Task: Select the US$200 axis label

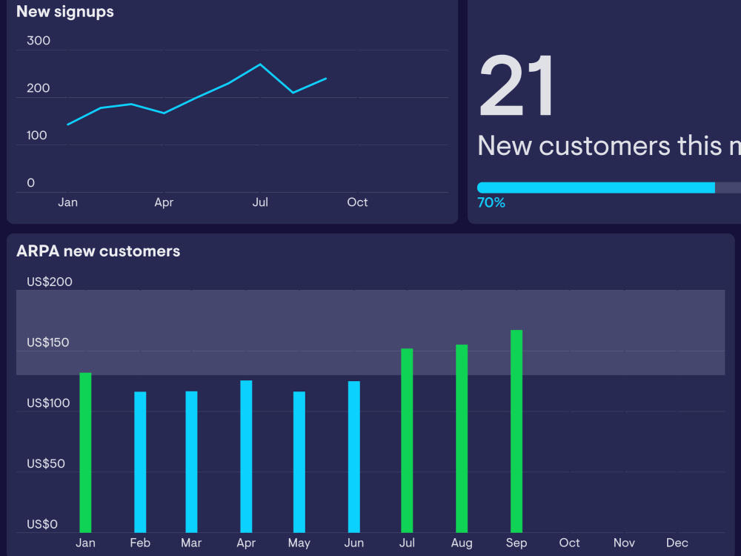Action: click(49, 282)
